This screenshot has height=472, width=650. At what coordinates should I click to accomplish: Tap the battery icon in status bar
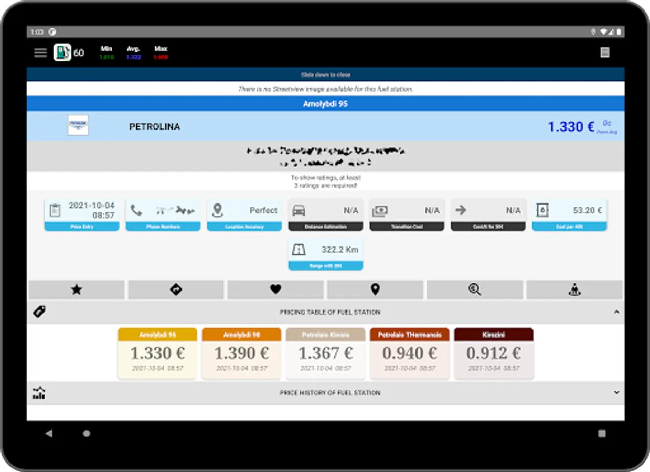tap(619, 32)
